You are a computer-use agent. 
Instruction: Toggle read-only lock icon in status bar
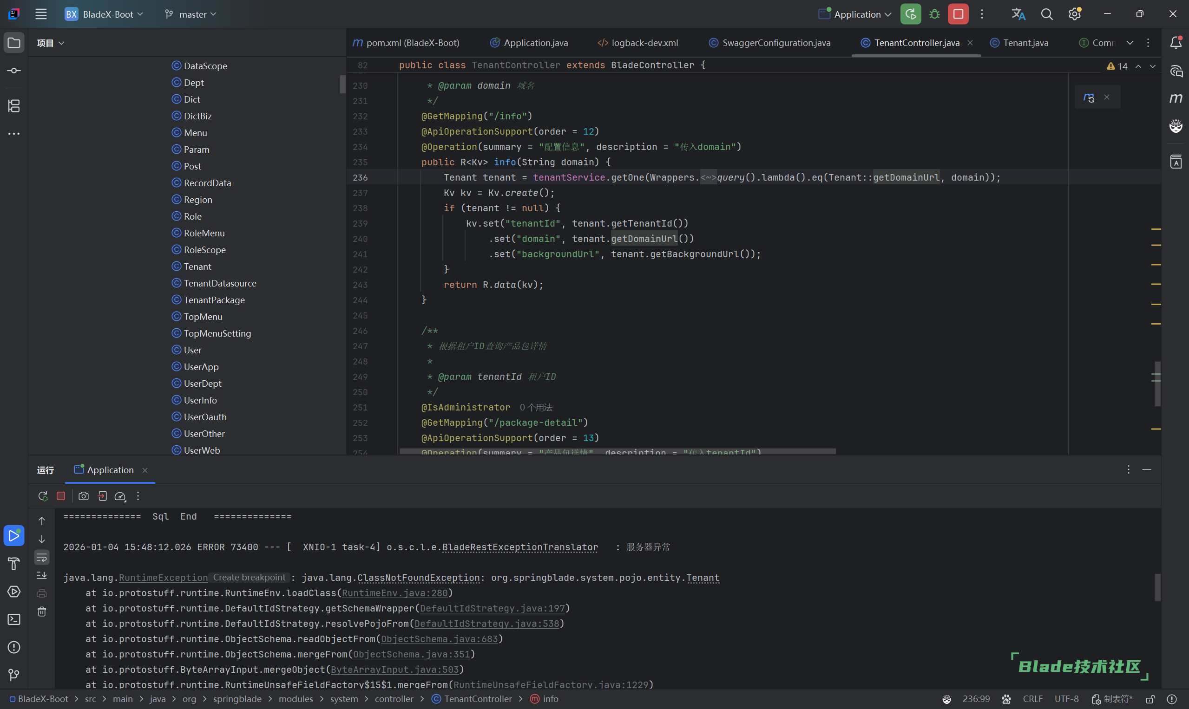(x=1150, y=699)
